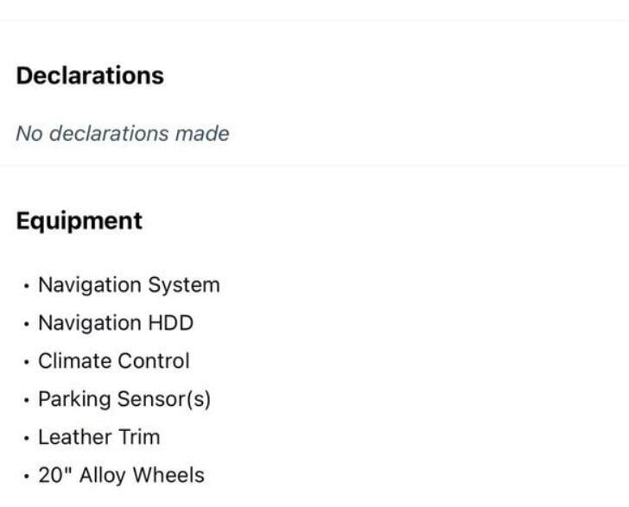Click the word 'Wheels' in the list
The height and width of the screenshot is (507, 629).
(x=168, y=475)
